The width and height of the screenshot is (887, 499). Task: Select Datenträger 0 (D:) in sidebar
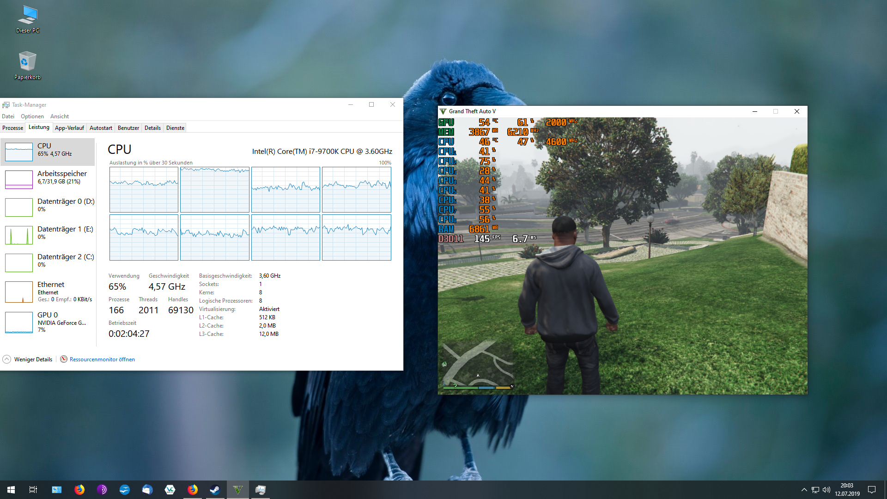[x=48, y=207]
